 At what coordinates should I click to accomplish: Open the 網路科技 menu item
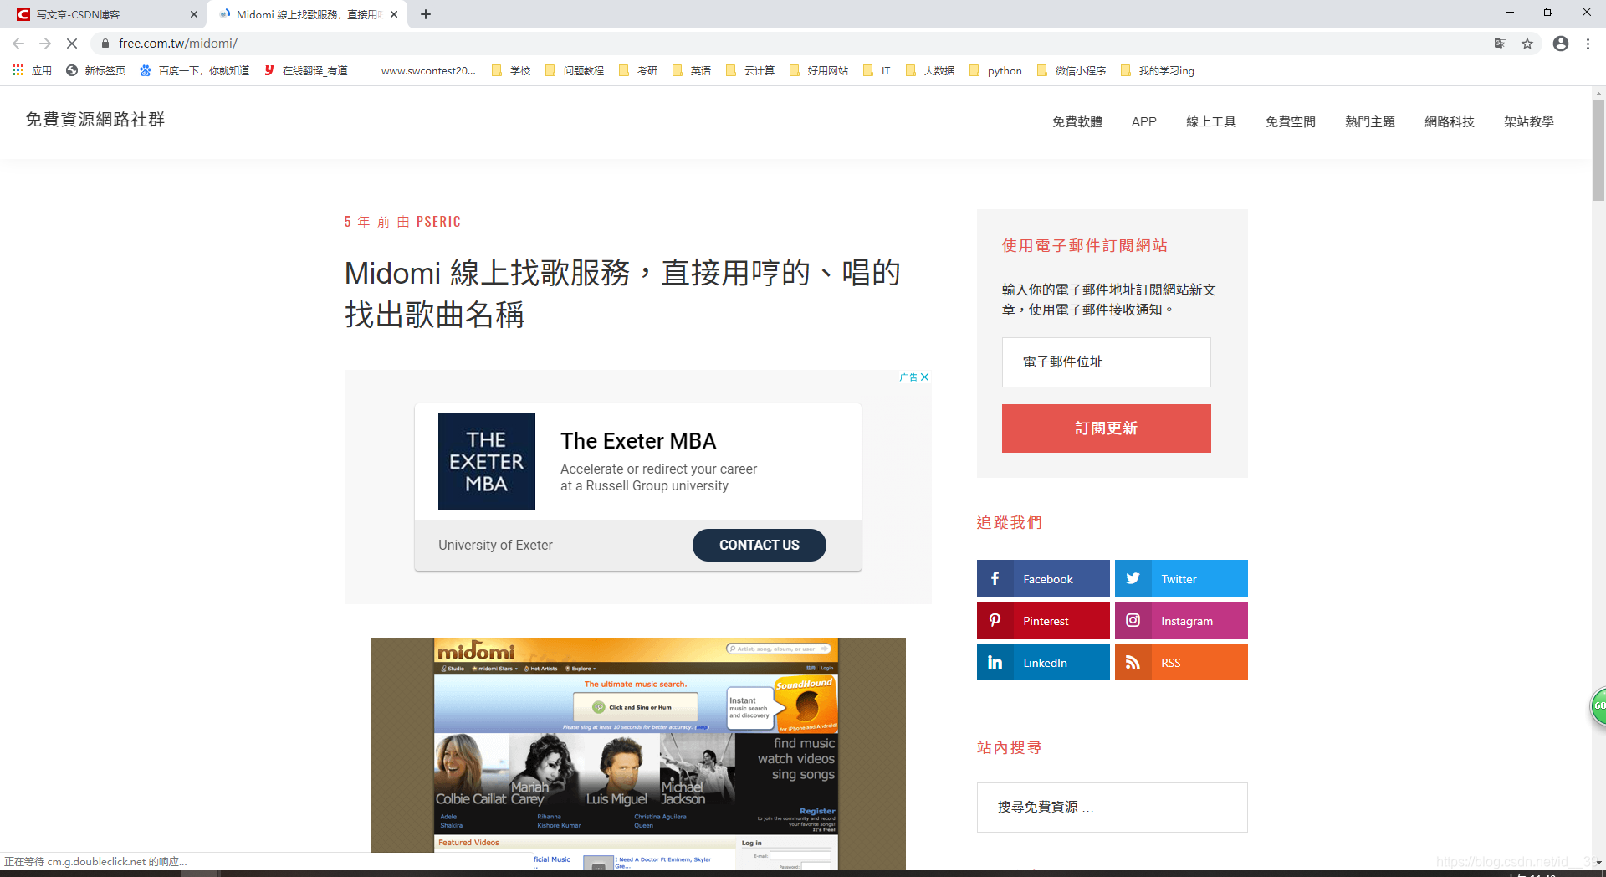1450,122
